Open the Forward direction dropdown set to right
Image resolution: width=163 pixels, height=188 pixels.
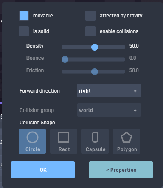click(109, 90)
